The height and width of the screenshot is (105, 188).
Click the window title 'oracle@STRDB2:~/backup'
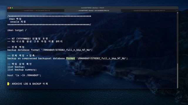(x=93, y=8)
